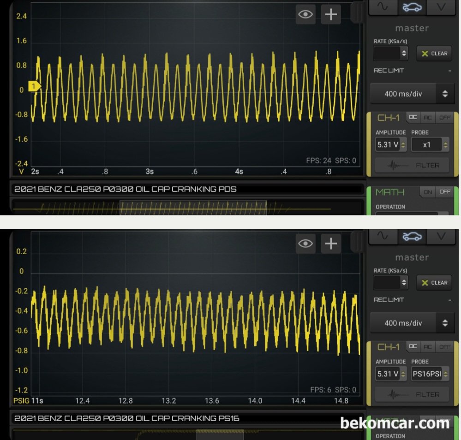Toggle the eye icon in the upper scope
The height and width of the screenshot is (440, 461).
pos(305,14)
